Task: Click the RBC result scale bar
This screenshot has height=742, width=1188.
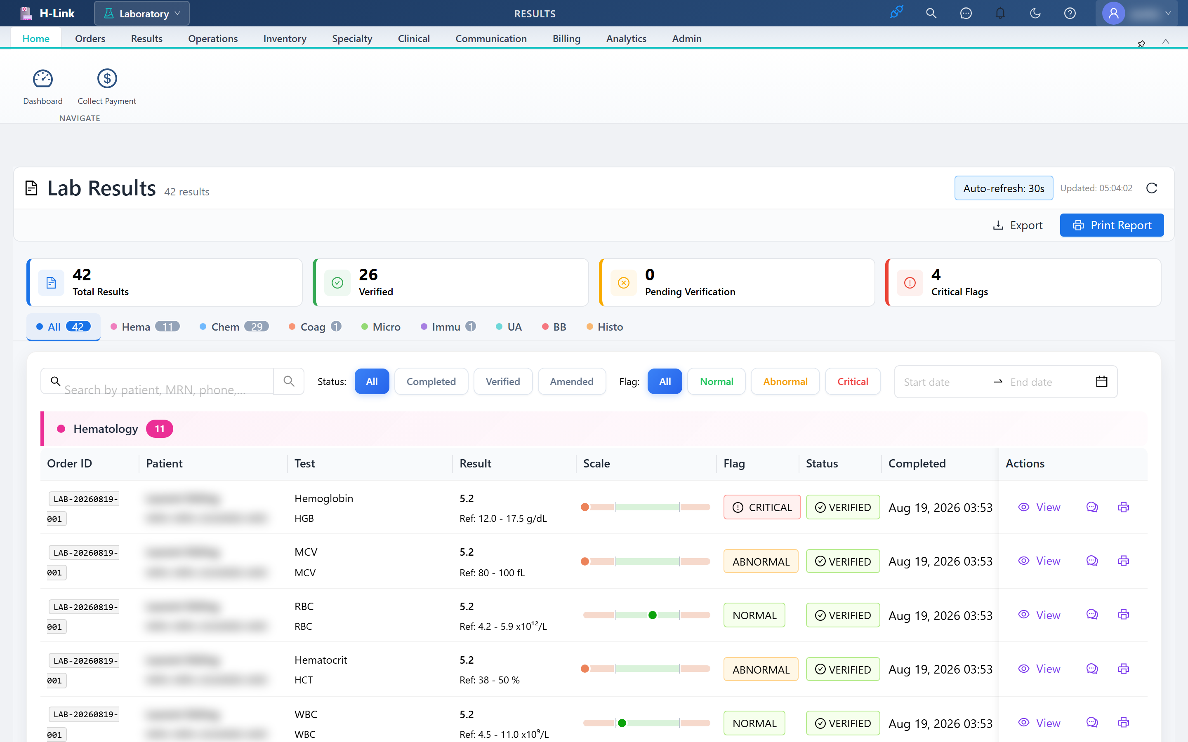Action: pyautogui.click(x=646, y=615)
